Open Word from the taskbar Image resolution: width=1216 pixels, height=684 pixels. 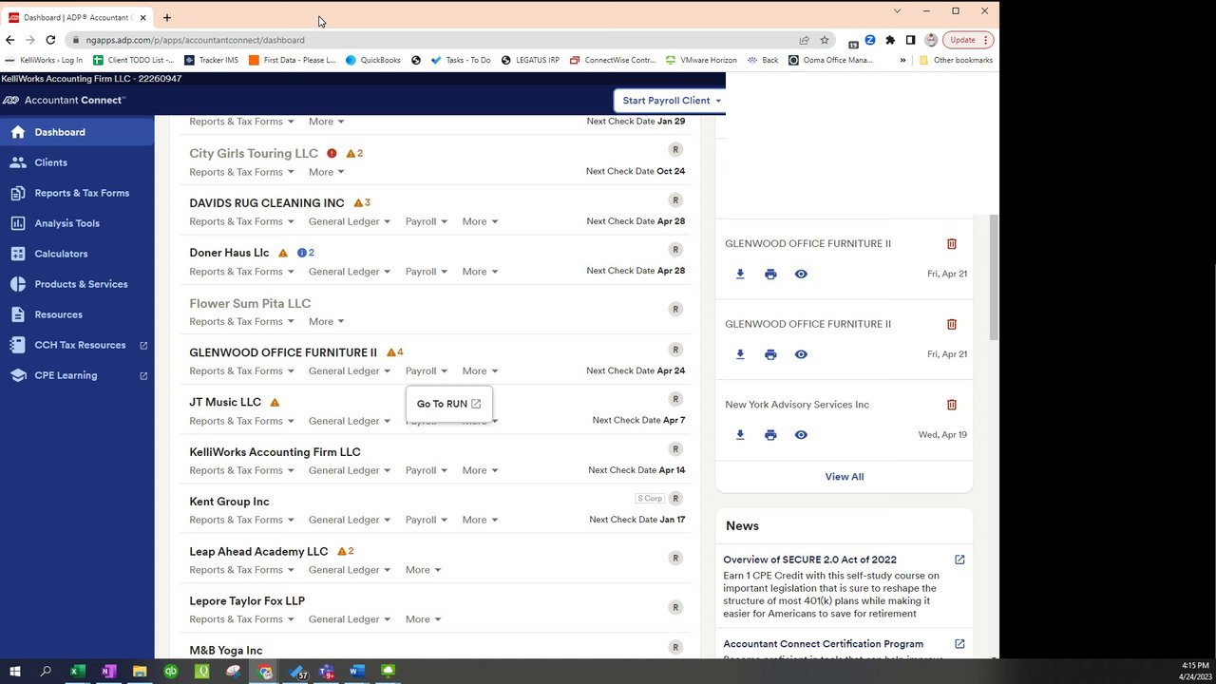356,672
